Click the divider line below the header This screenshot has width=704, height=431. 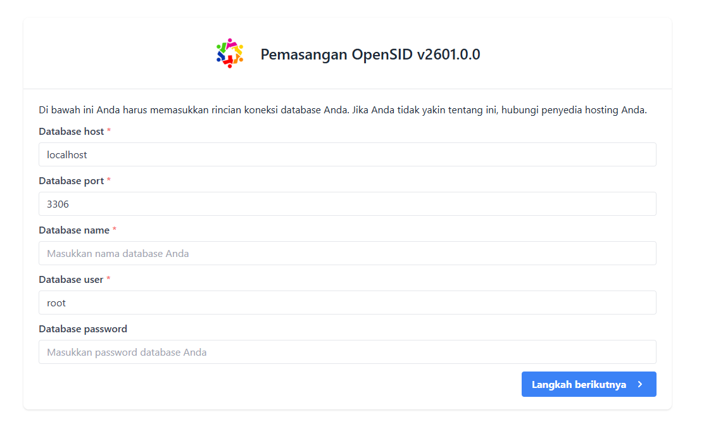click(x=347, y=89)
